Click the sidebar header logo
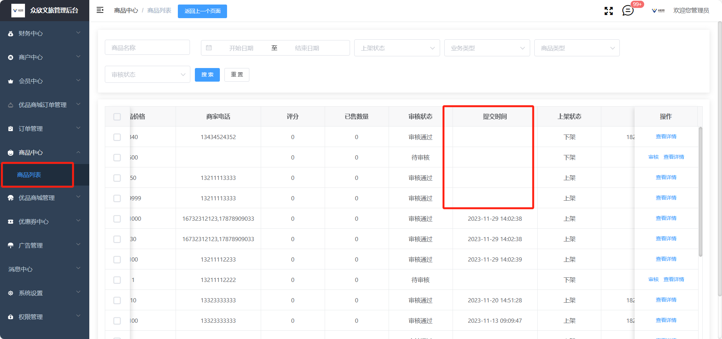The image size is (722, 339). pyautogui.click(x=18, y=11)
